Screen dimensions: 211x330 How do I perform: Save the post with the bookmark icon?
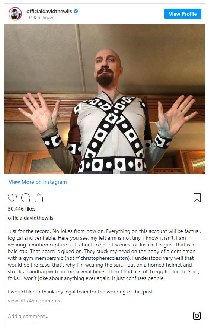click(197, 198)
